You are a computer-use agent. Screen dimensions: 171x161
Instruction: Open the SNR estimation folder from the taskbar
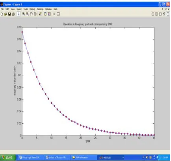pos(84,157)
